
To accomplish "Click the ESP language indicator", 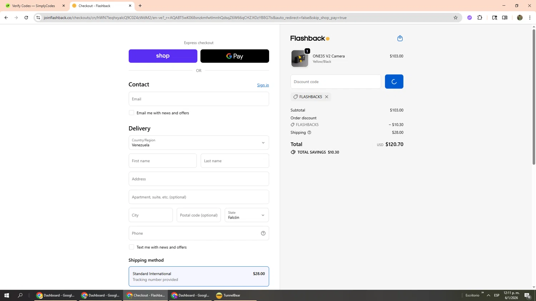I will 497,295.
